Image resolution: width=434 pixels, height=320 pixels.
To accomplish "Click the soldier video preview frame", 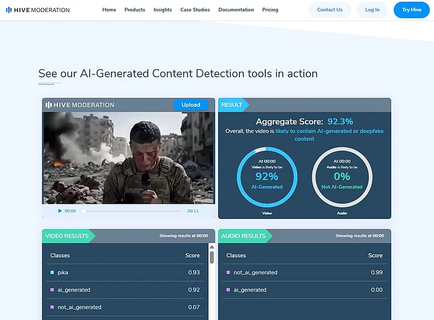I will coord(128,158).
